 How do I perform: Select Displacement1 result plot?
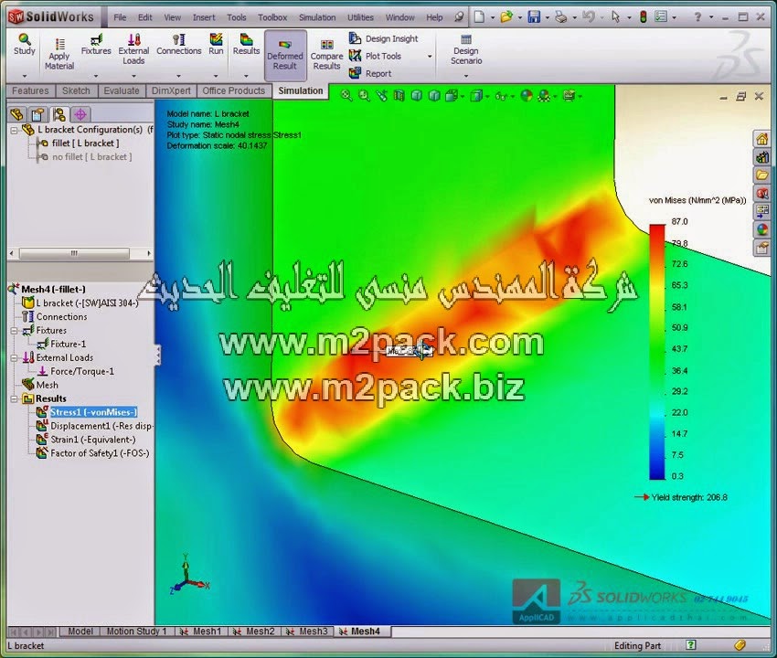(95, 426)
